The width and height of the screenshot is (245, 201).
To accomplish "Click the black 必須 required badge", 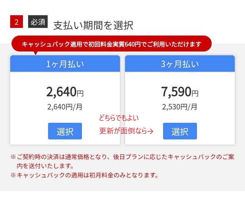I will tap(38, 22).
